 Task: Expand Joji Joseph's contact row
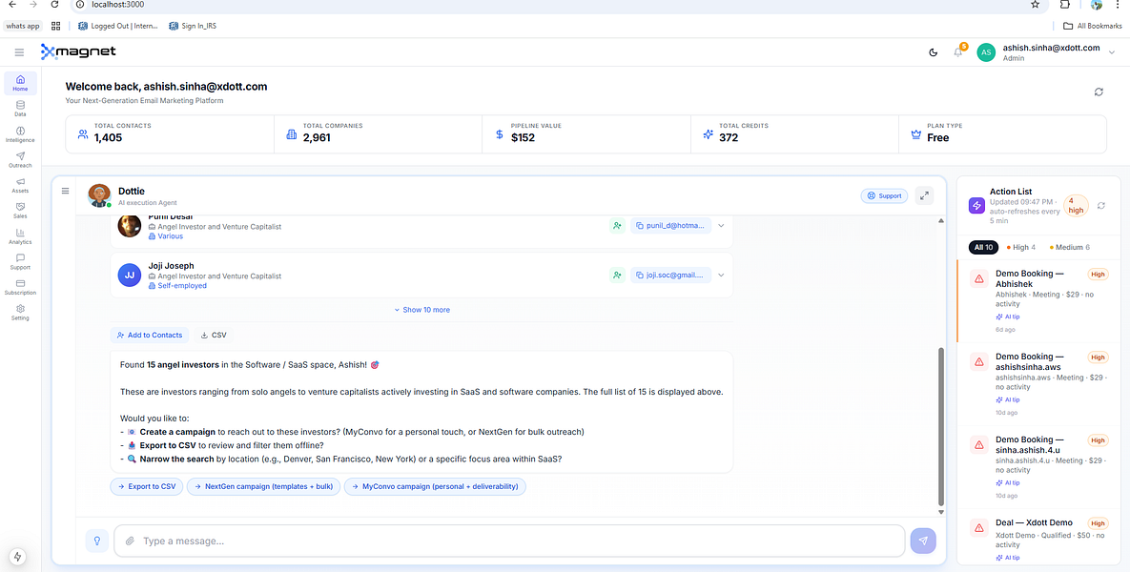[x=721, y=275]
